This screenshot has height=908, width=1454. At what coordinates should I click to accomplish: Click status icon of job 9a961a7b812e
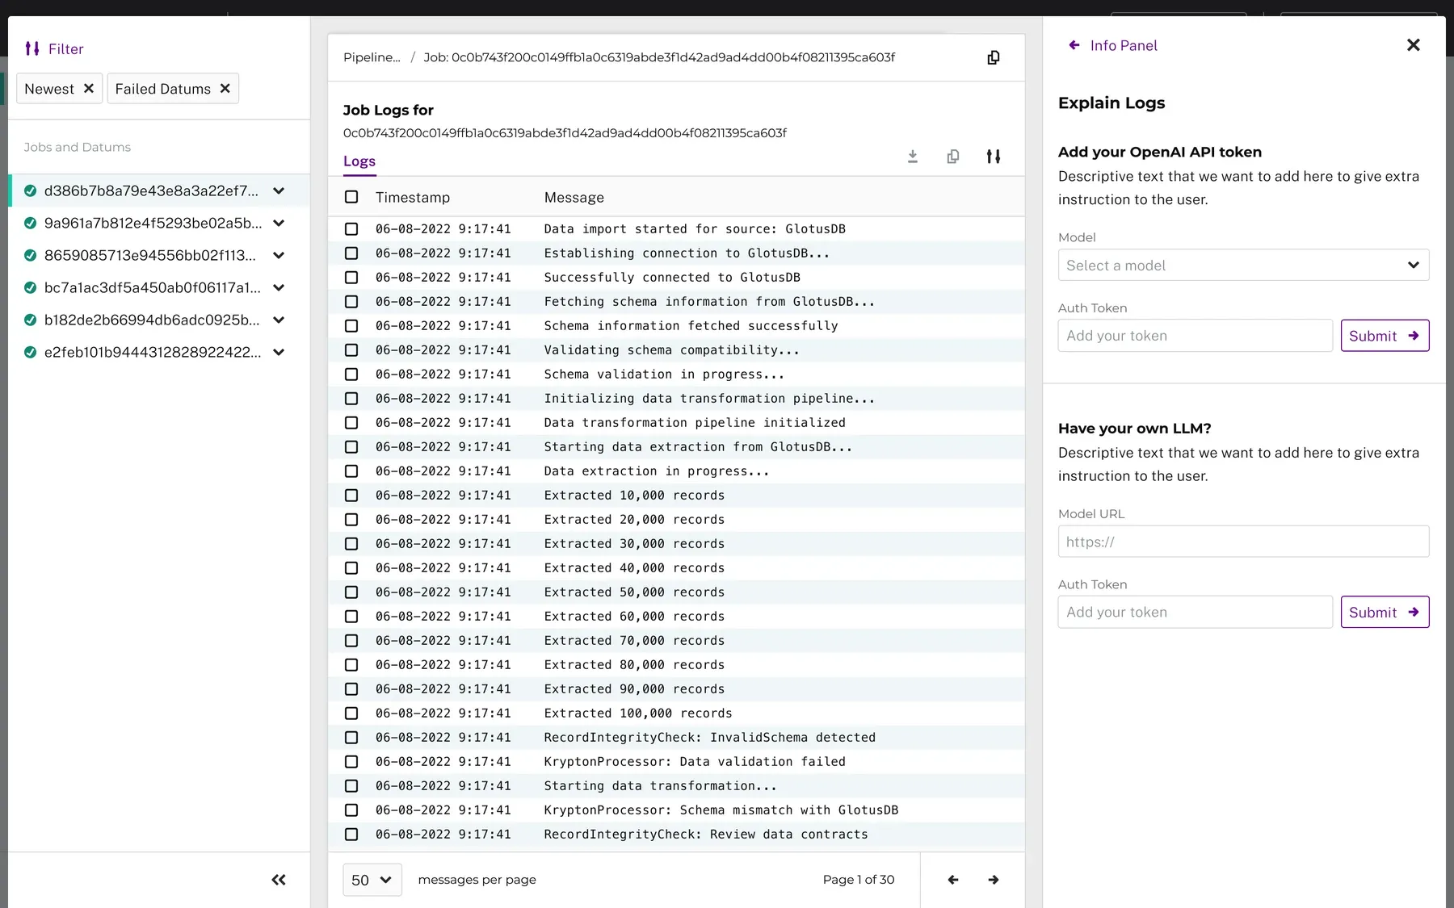[30, 223]
